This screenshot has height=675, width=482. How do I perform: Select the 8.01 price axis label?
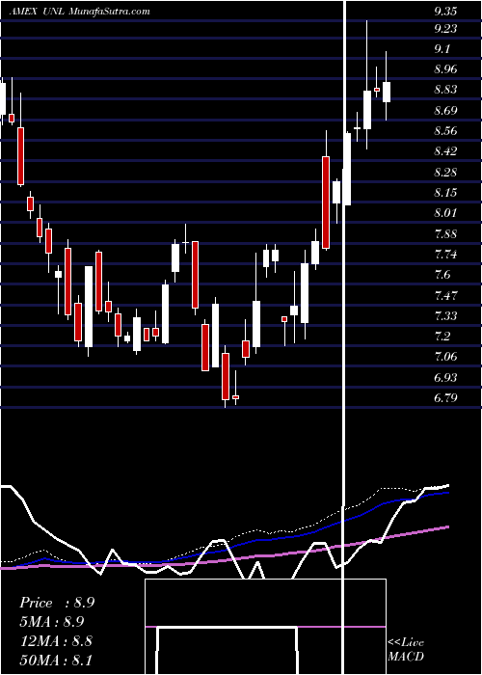click(445, 213)
